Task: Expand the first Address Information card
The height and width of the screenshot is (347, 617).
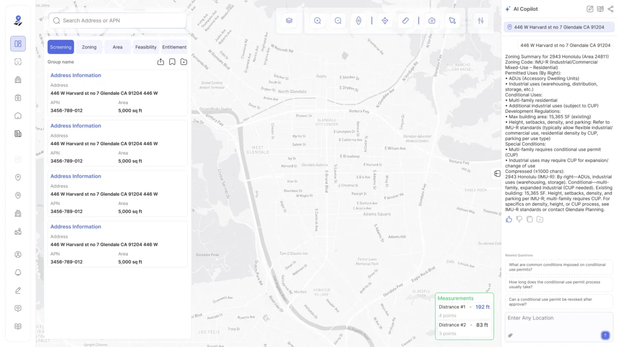Action: [x=76, y=76]
